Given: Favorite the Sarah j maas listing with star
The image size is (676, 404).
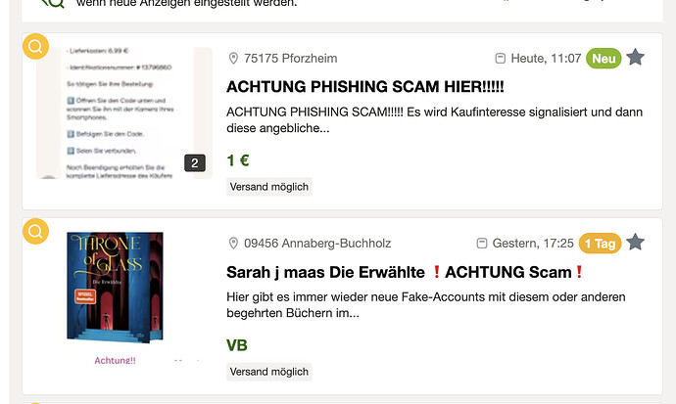Looking at the screenshot, I should [635, 243].
